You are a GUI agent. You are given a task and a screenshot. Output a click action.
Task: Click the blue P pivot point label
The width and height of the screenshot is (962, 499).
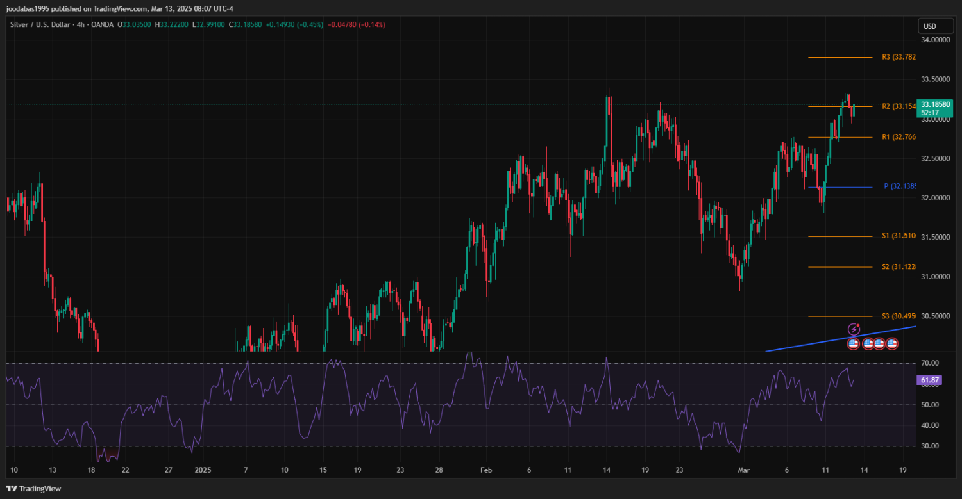pos(900,186)
